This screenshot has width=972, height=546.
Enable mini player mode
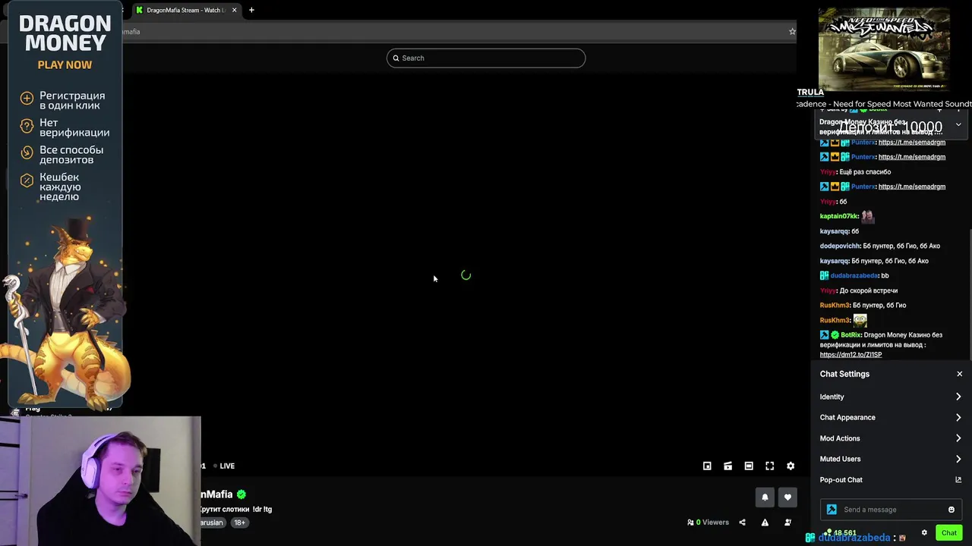(707, 466)
